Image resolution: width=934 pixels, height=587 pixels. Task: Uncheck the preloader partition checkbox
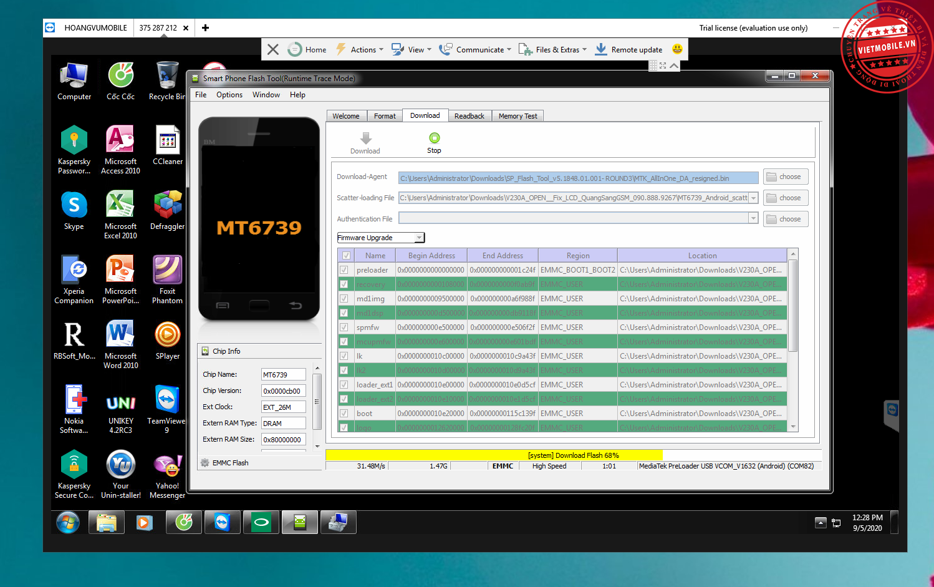(x=344, y=270)
